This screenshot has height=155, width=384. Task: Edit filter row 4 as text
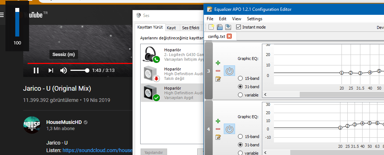point(218,137)
